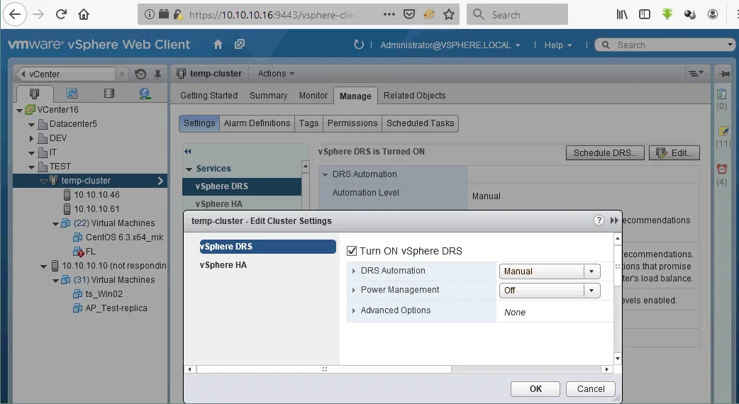739x404 pixels.
Task: Click the vSphere home icon
Action: 218,45
